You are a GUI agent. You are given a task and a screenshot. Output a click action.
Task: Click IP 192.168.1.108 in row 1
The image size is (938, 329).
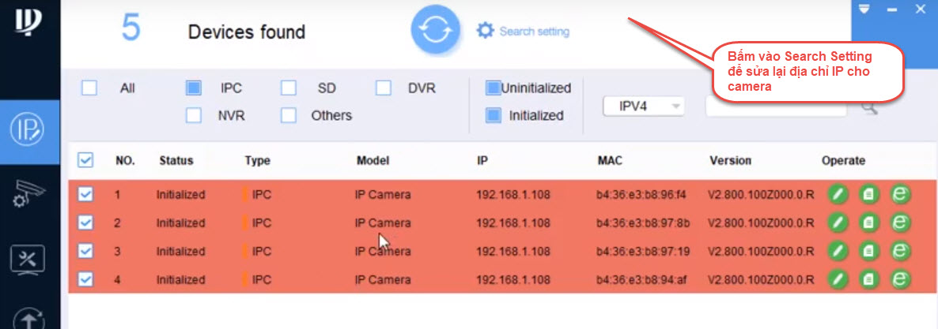(513, 195)
